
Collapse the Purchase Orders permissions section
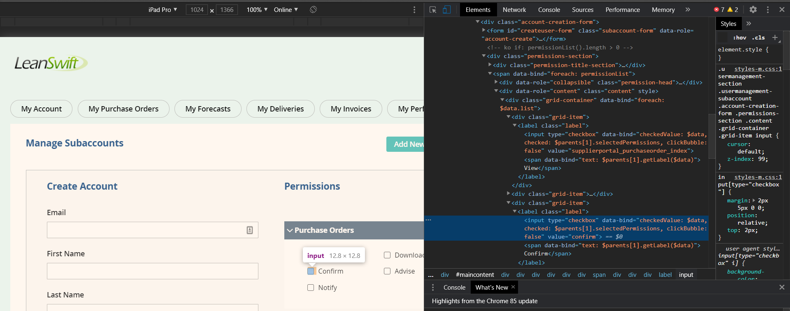click(290, 230)
